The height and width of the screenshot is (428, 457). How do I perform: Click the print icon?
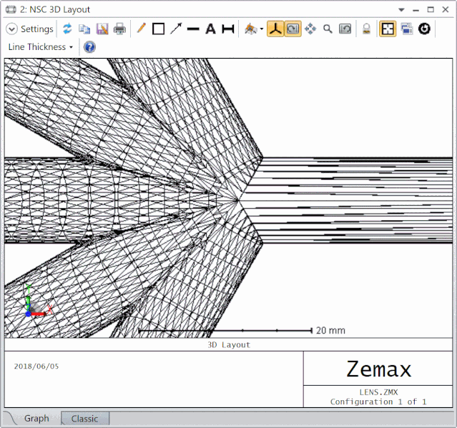pos(119,29)
